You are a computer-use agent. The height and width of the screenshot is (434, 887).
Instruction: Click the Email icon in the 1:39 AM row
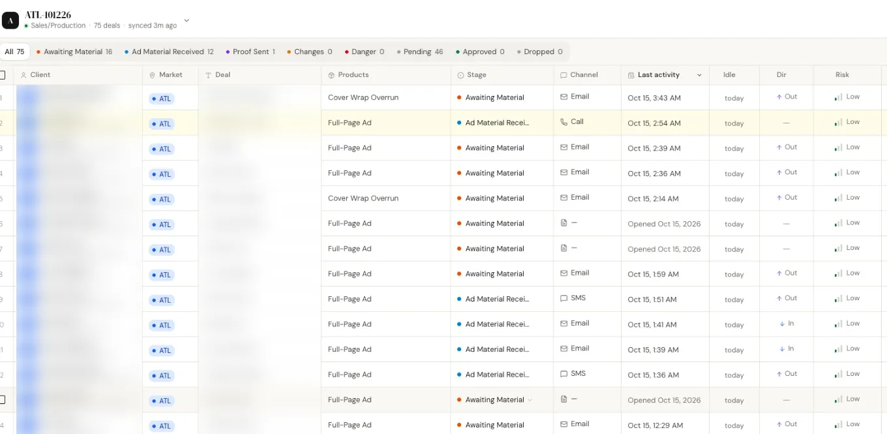(564, 349)
